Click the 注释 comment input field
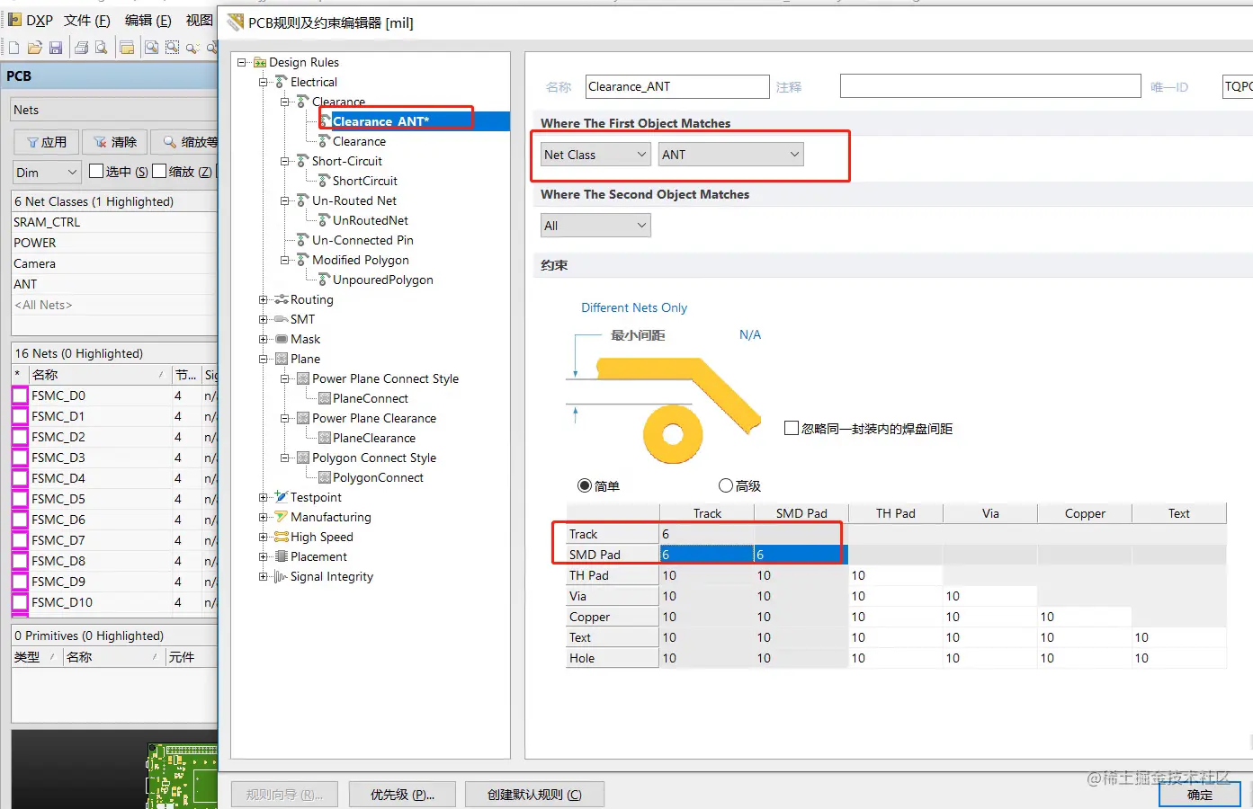This screenshot has width=1253, height=809. click(990, 86)
